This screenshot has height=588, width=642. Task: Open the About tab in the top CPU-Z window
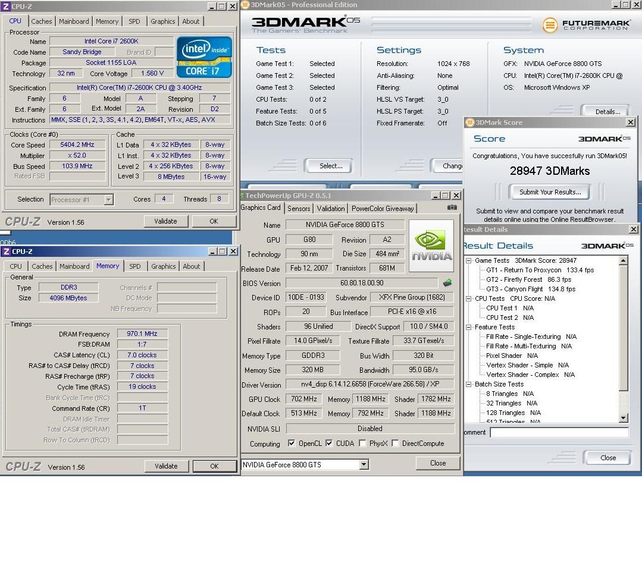[x=191, y=21]
